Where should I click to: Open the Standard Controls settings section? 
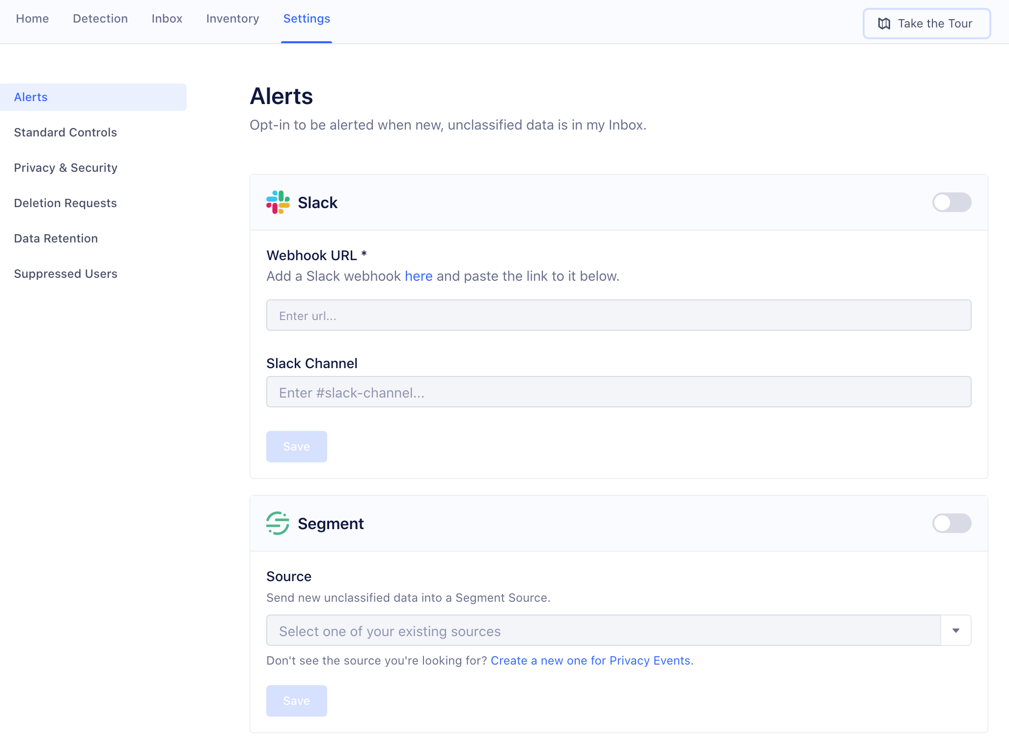click(65, 132)
